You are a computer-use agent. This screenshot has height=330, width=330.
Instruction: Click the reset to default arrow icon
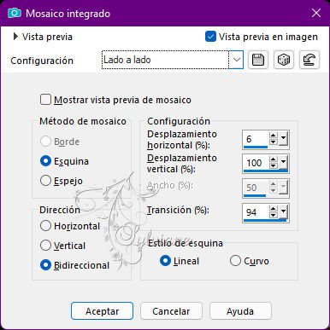click(x=309, y=60)
